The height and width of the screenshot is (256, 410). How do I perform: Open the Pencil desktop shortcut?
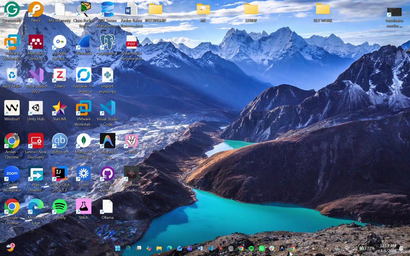(x=36, y=9)
